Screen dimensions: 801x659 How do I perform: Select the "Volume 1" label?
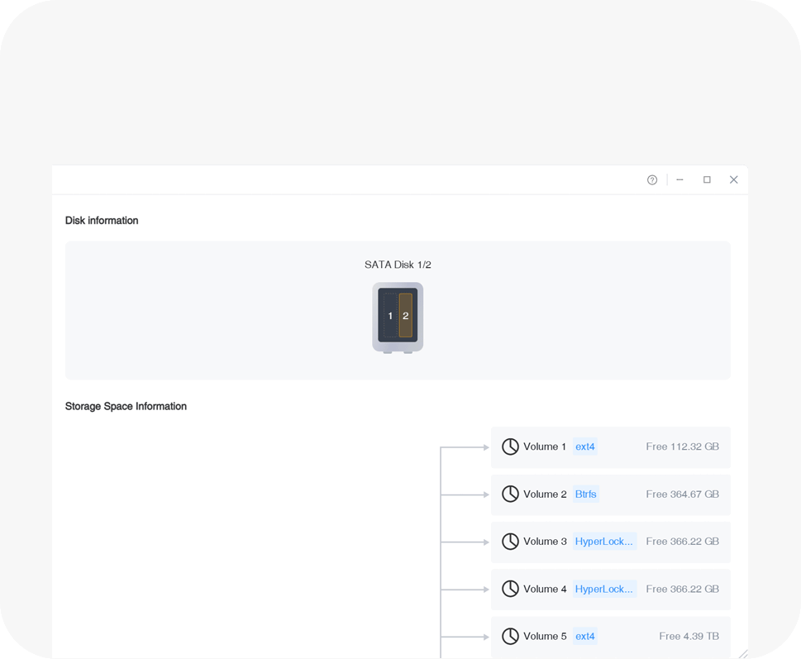click(x=545, y=447)
